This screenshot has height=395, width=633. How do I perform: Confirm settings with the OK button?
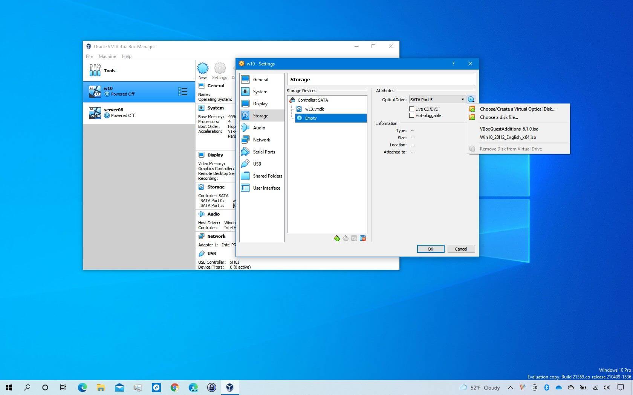(430, 249)
